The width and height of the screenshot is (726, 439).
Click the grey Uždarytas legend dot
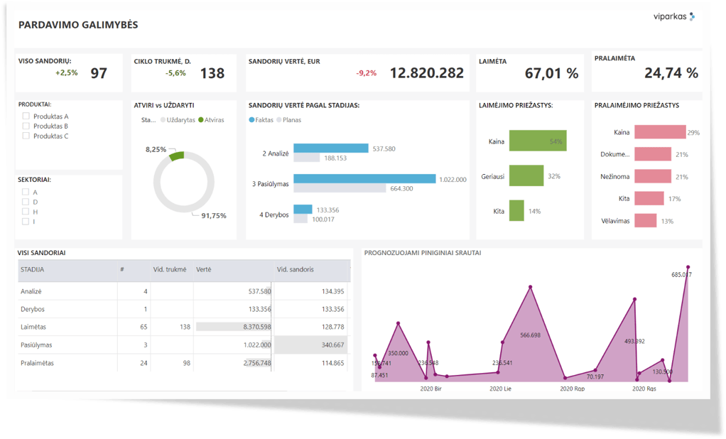click(163, 120)
